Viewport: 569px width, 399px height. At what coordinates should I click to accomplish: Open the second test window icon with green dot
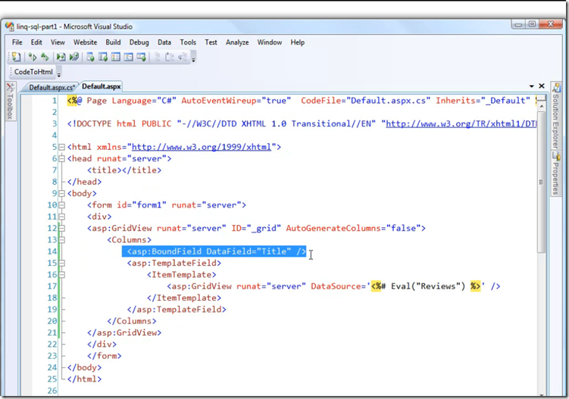tap(103, 57)
